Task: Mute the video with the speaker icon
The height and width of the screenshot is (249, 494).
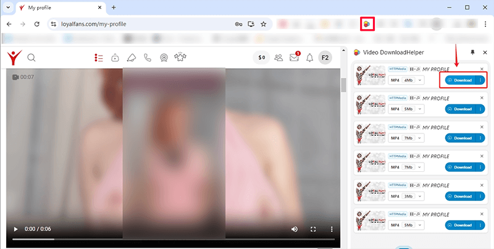Action: click(x=295, y=229)
